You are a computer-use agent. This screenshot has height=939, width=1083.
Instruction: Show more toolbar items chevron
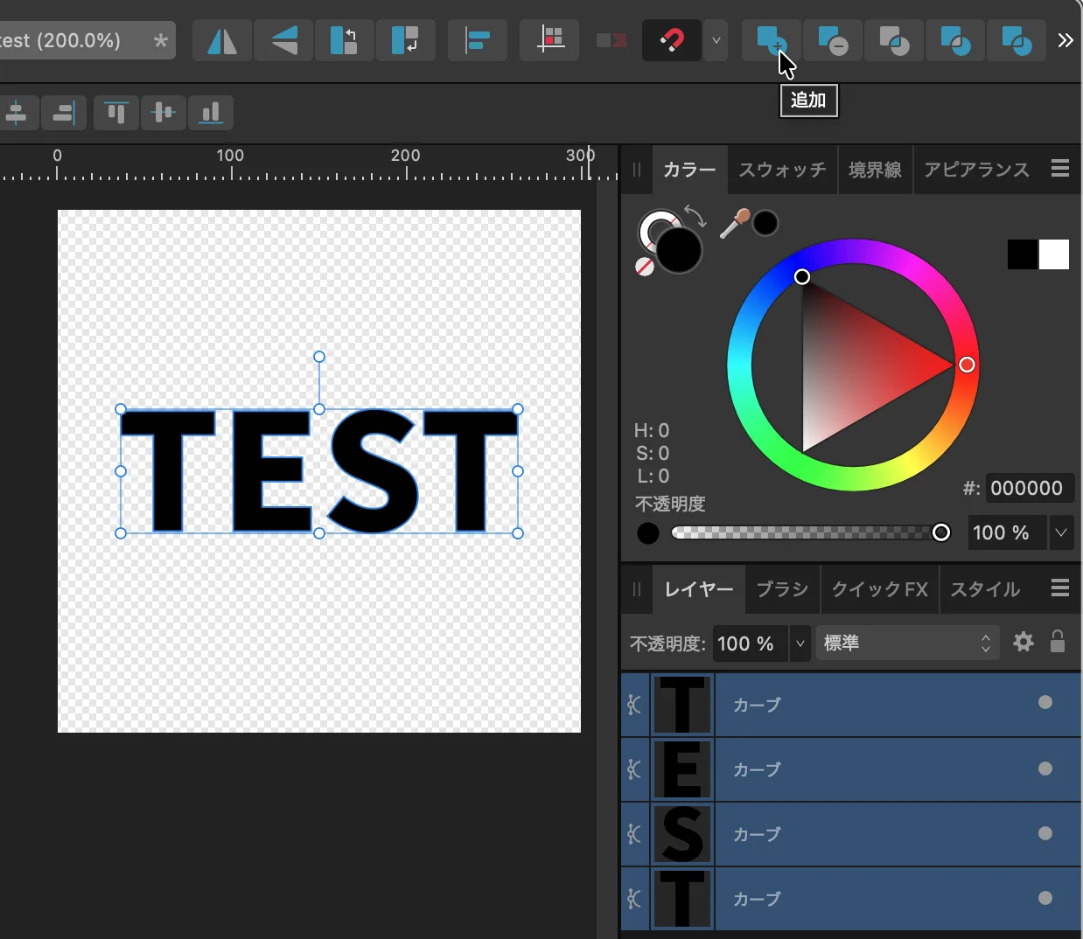coord(1065,41)
